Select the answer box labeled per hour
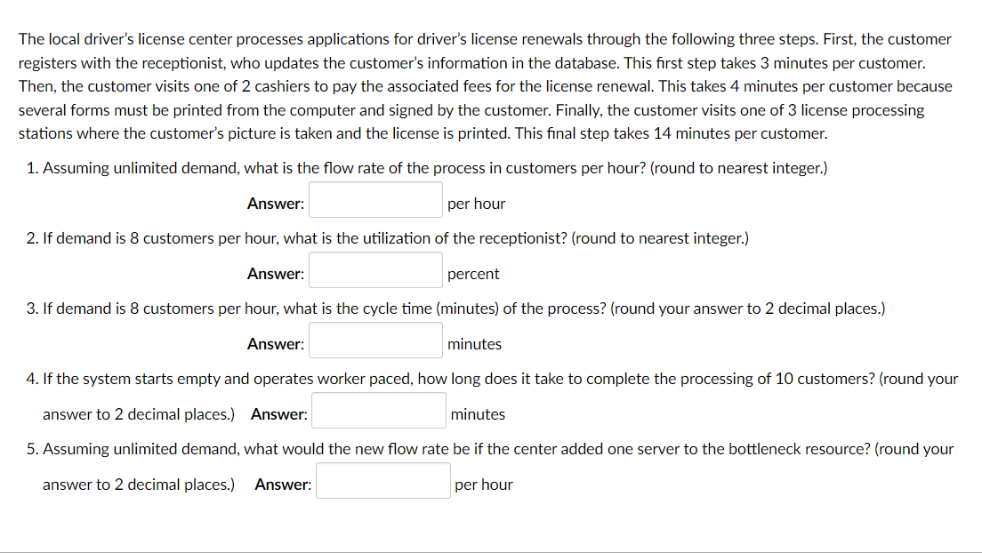 (x=375, y=199)
